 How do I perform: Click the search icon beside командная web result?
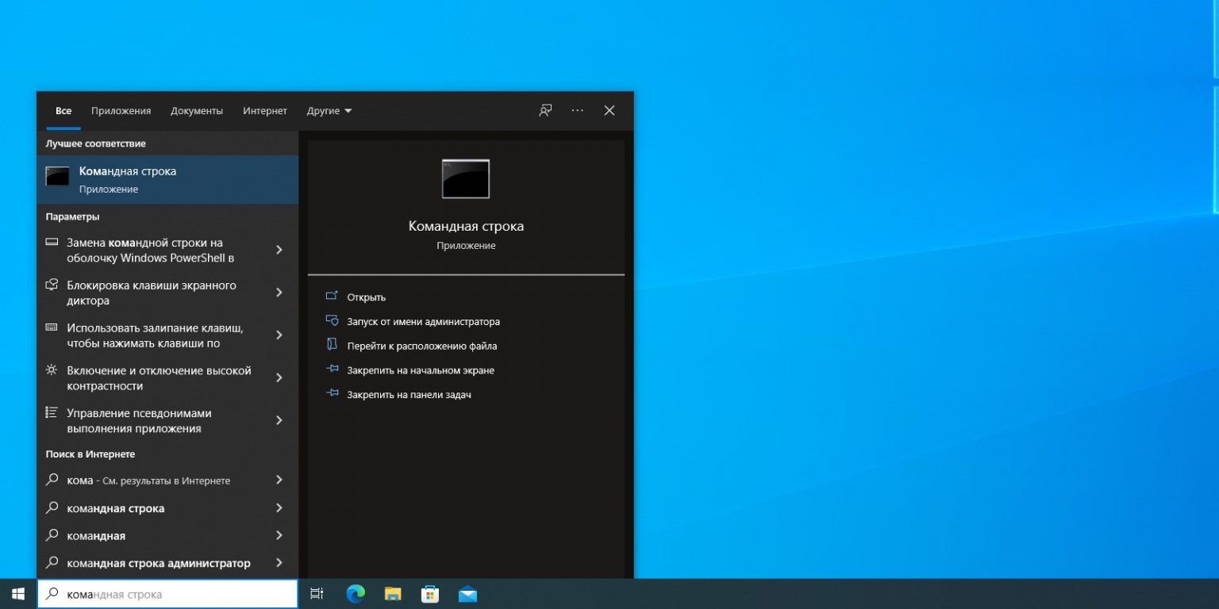(52, 535)
